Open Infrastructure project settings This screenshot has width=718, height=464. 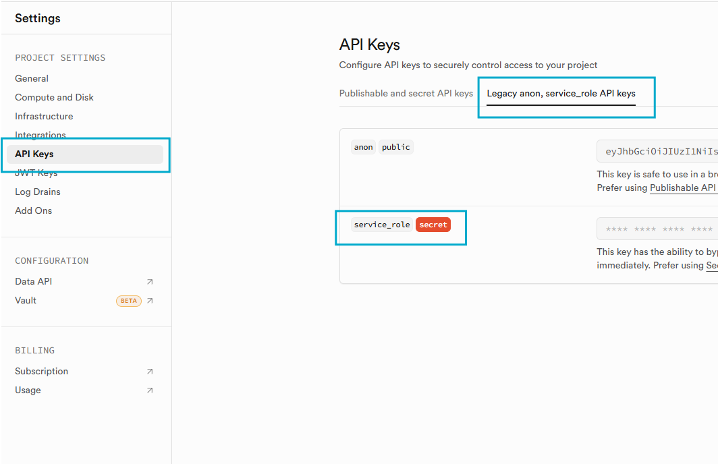coord(44,116)
